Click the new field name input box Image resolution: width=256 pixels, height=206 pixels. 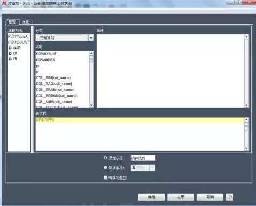(143, 158)
